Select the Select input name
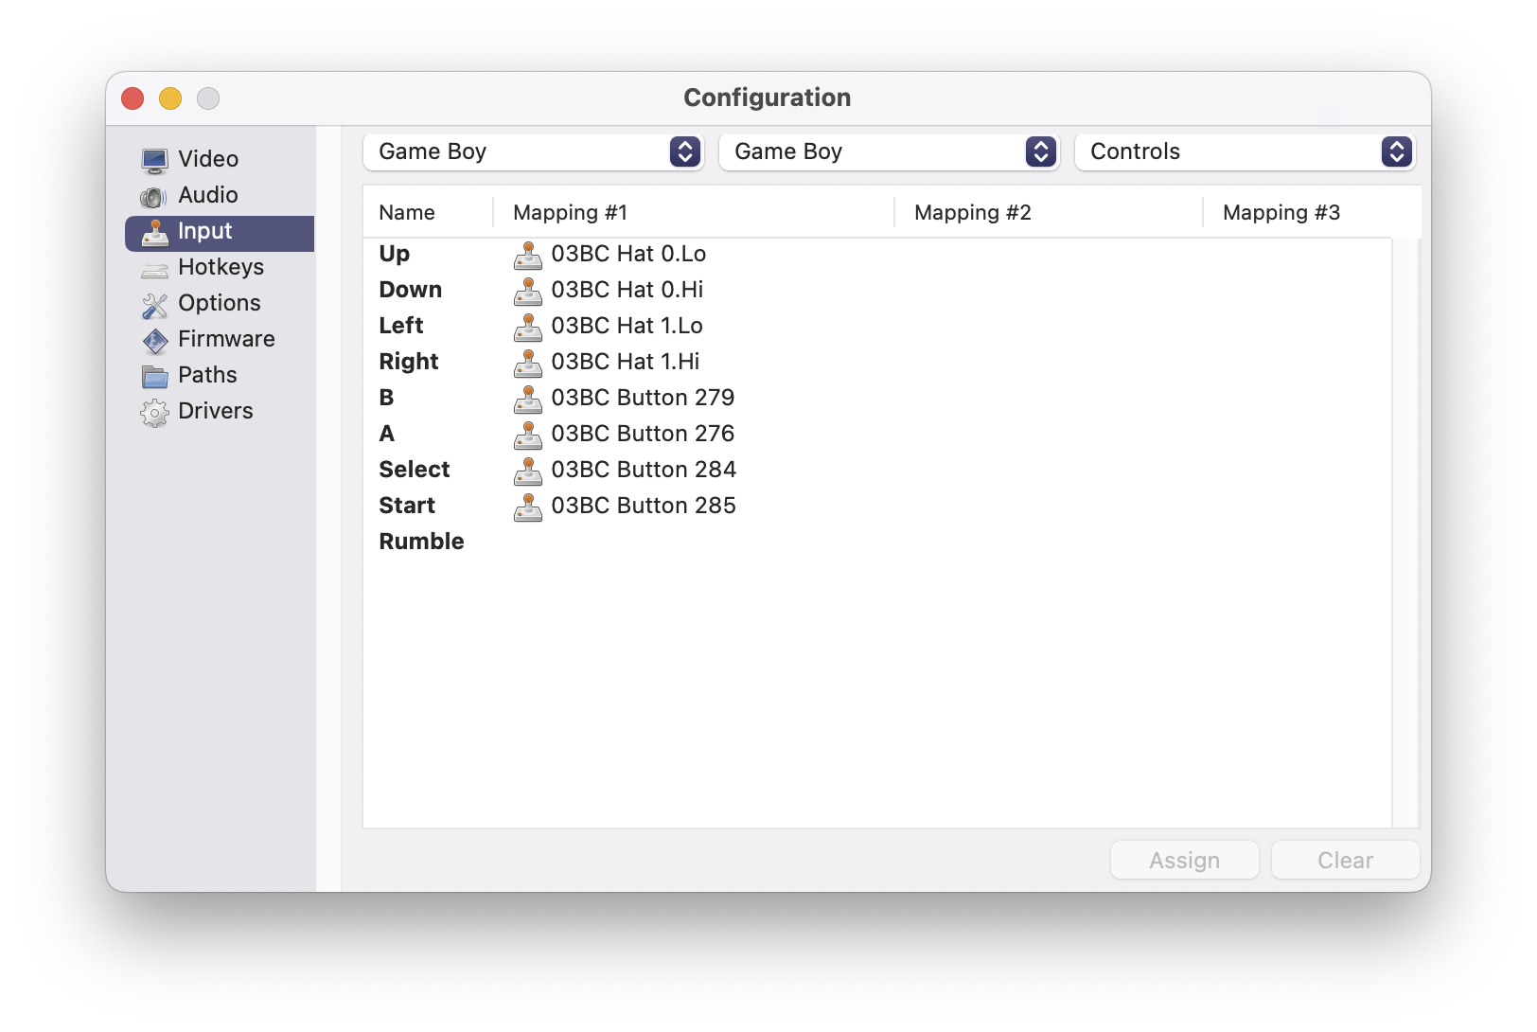 (x=415, y=470)
